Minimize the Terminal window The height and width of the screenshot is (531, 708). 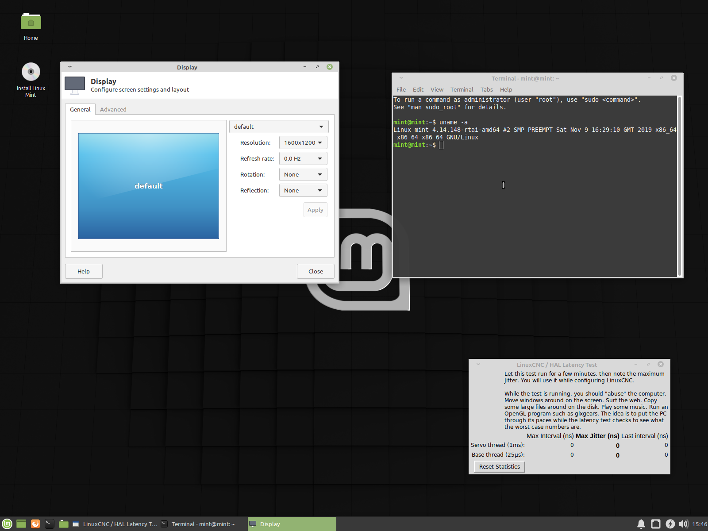(x=649, y=78)
